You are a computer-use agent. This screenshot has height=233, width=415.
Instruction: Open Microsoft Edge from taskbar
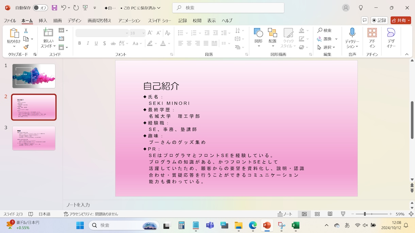(252, 225)
